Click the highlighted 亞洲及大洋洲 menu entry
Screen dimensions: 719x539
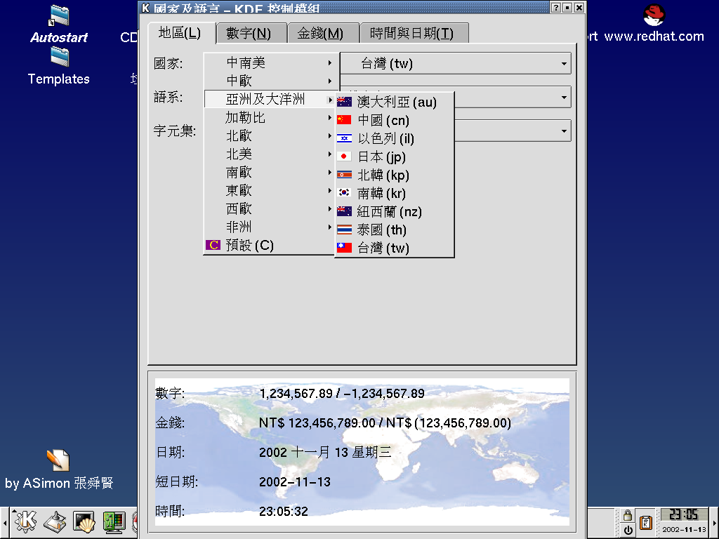click(x=270, y=100)
